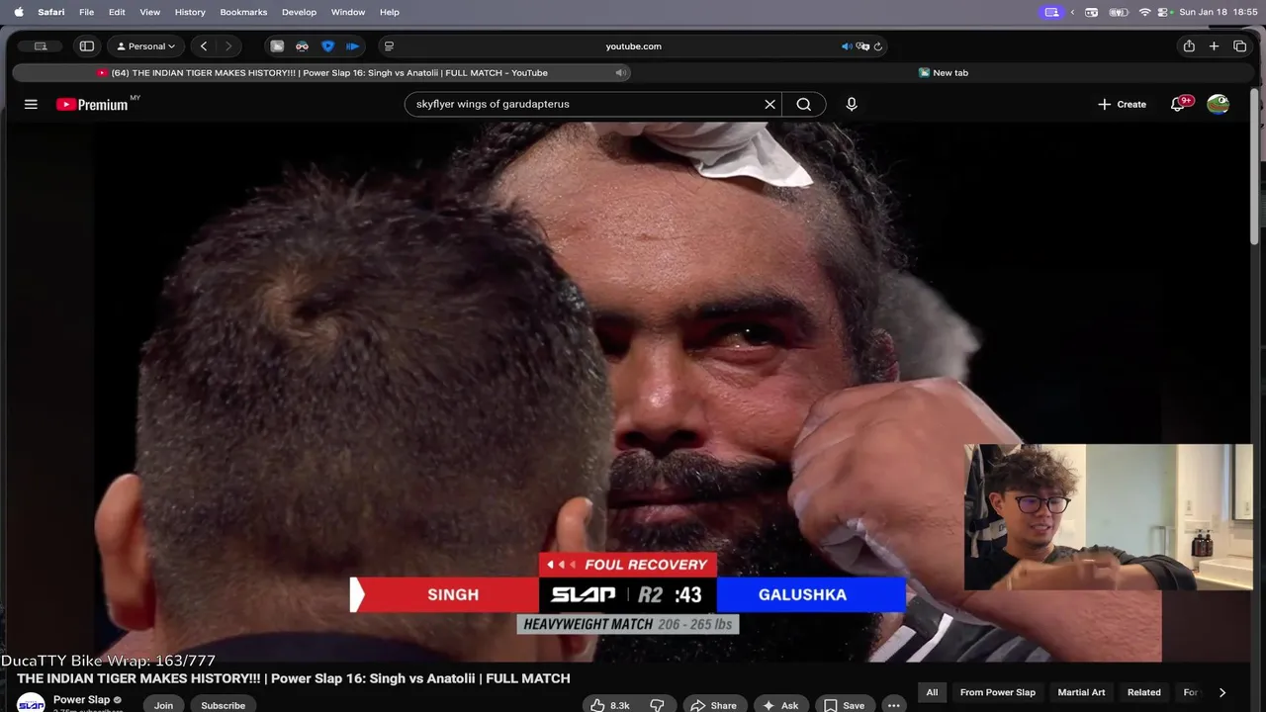Open the File menu
Viewport: 1266px width, 712px height.
(x=86, y=12)
